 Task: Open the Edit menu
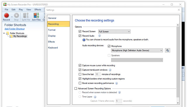13,10
